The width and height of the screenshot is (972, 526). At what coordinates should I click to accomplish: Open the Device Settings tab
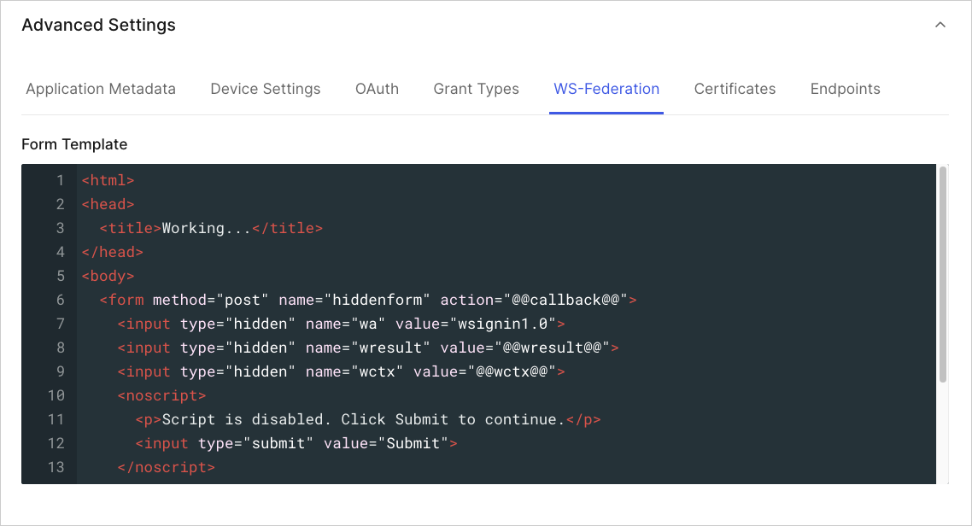[265, 89]
